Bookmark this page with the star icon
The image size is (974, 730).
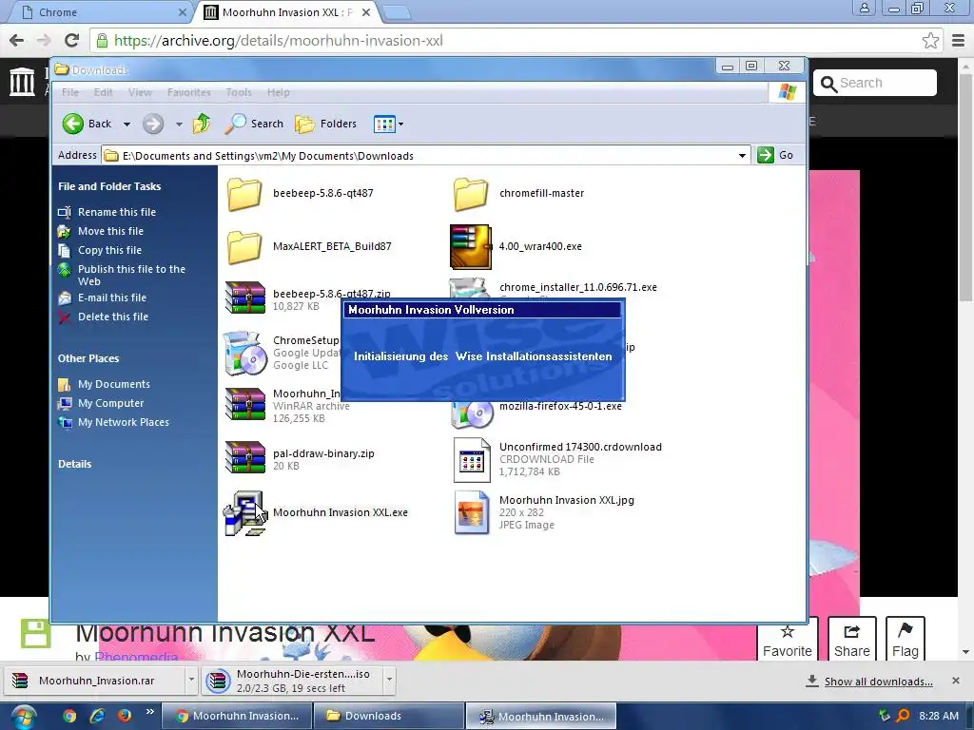coord(930,40)
